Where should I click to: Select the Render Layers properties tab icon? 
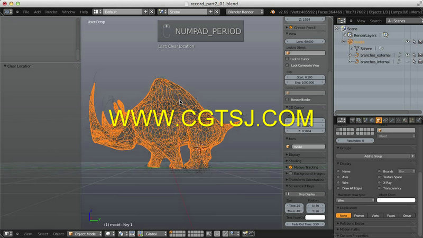[359, 121]
